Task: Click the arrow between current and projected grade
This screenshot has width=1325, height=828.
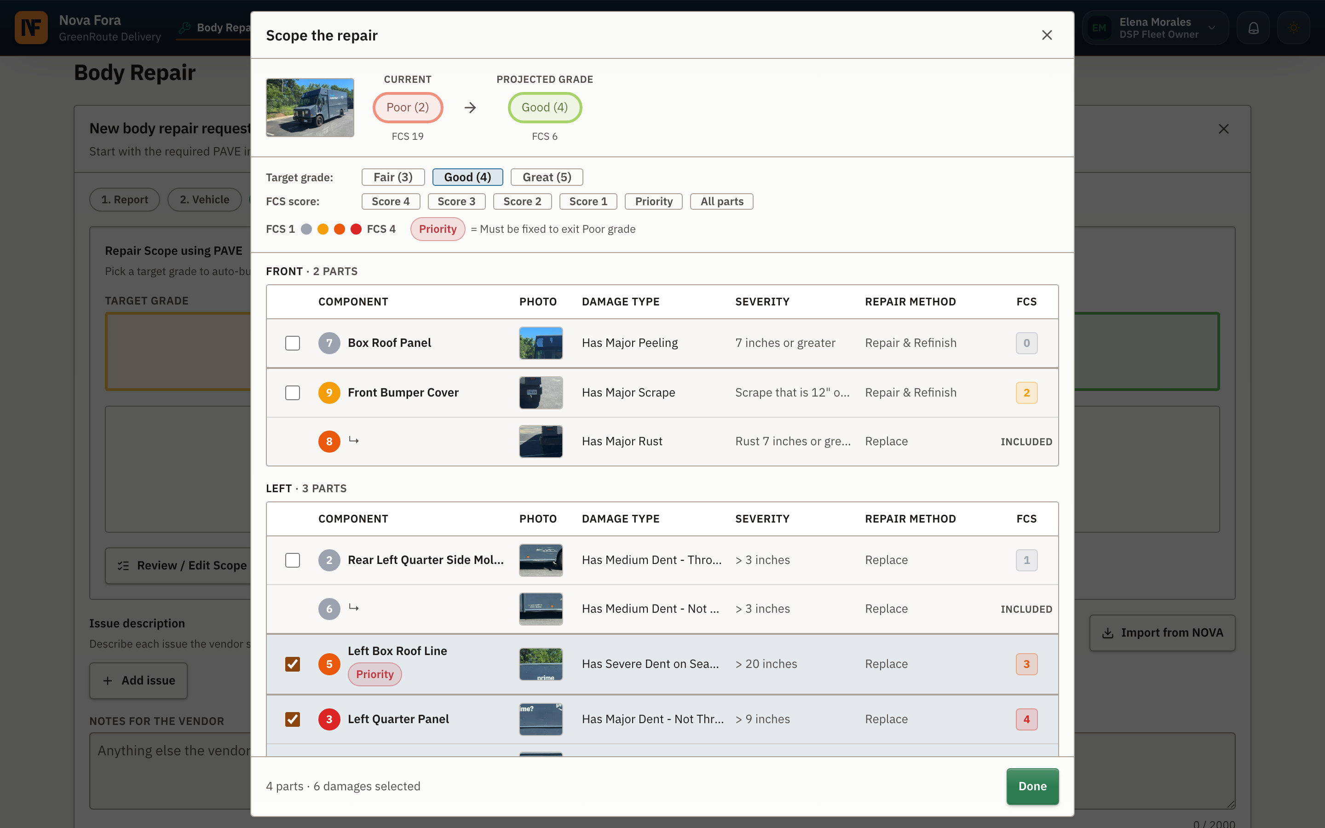Action: click(x=470, y=107)
